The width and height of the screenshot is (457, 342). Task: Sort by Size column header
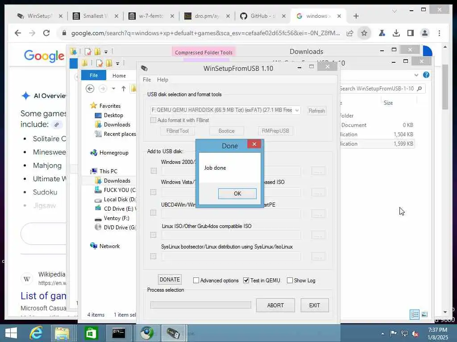(x=388, y=103)
